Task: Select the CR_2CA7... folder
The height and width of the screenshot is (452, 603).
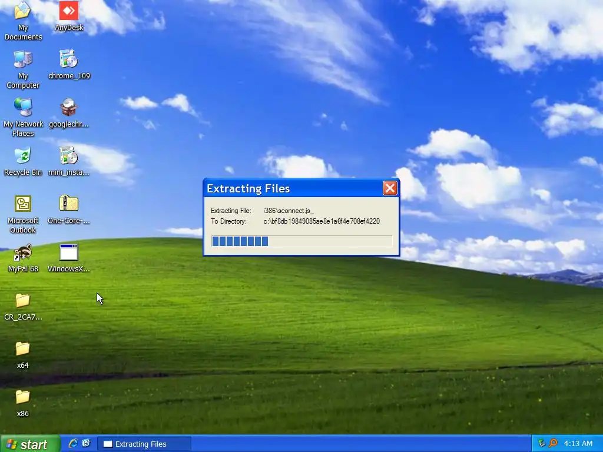Action: click(x=23, y=307)
